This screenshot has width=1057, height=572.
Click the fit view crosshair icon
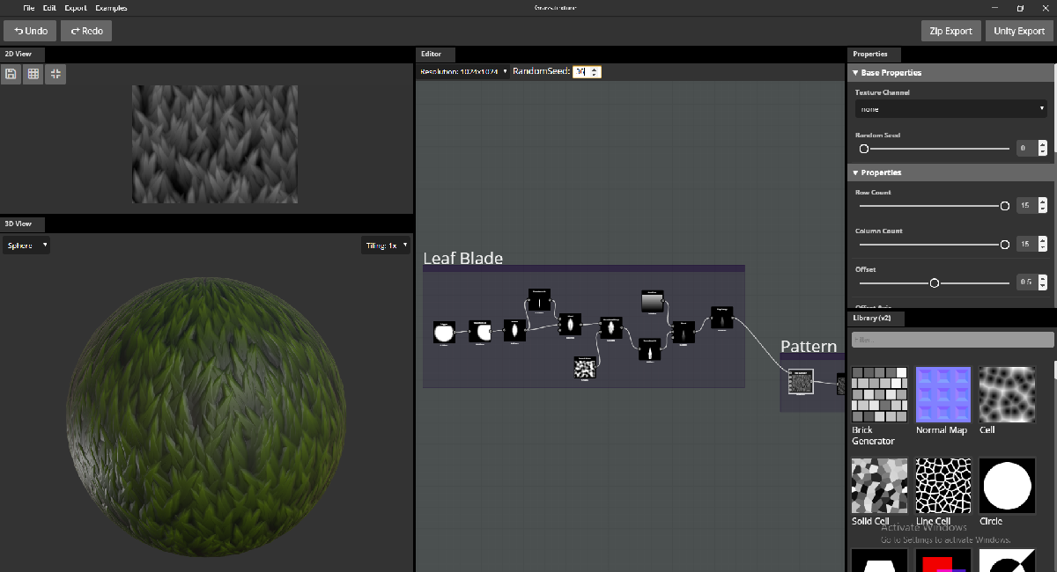55,74
